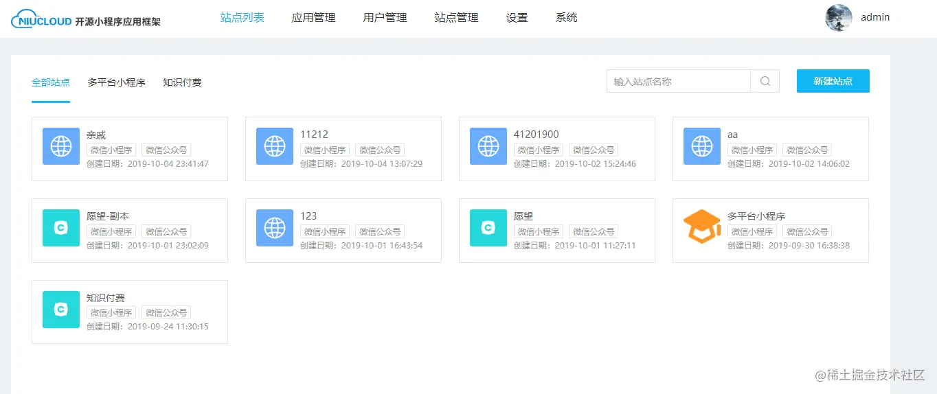Click globe icon of 亲戚 site
937x394 pixels.
[x=61, y=146]
